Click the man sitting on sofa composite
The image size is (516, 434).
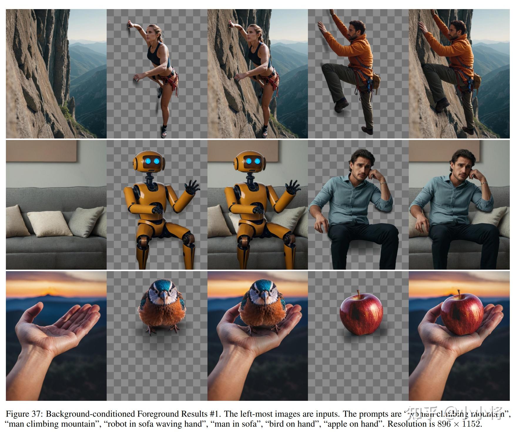[459, 205]
